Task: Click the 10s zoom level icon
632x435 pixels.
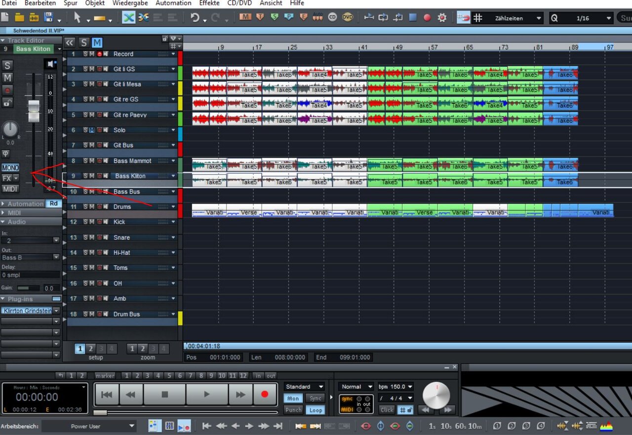Action: (x=446, y=427)
